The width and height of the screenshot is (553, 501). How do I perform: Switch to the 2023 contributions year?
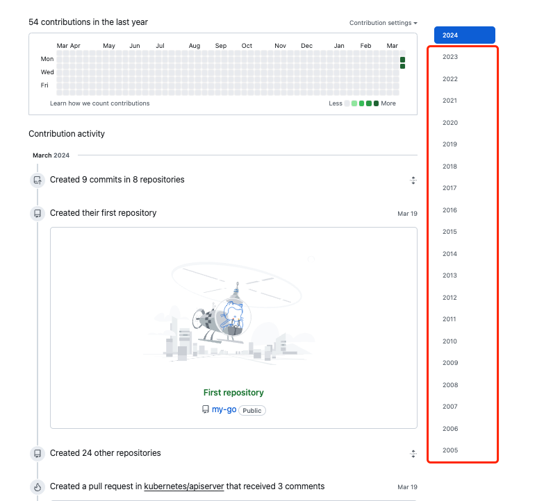(x=450, y=57)
